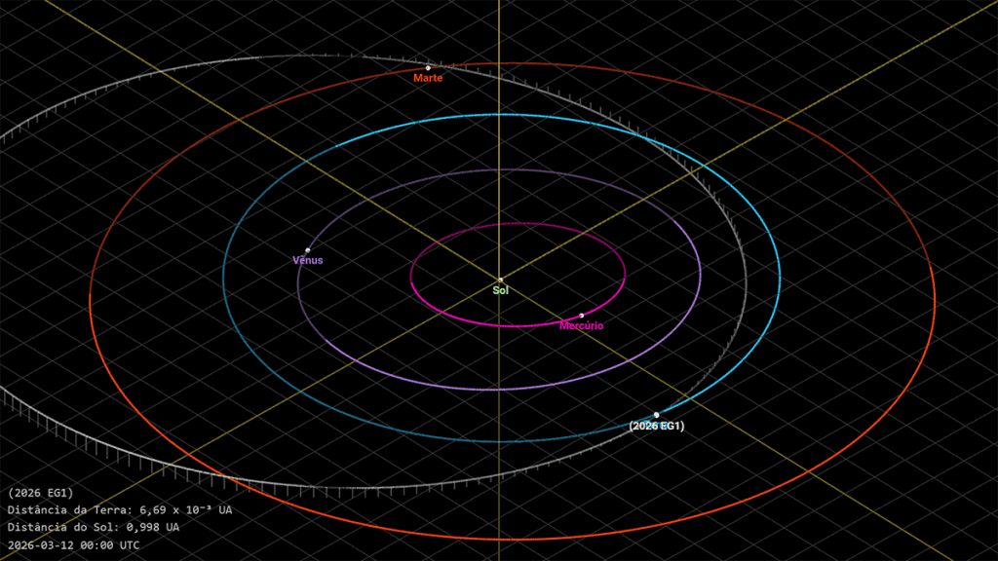This screenshot has width=998, height=561.
Task: Click the (2026 EG1) label near the asteroid
Action: tap(656, 426)
